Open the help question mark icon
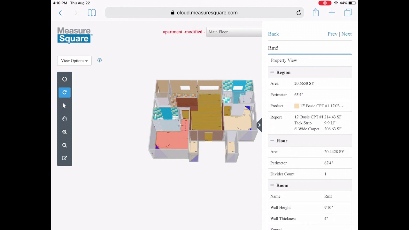The width and height of the screenshot is (409, 230). pyautogui.click(x=99, y=60)
